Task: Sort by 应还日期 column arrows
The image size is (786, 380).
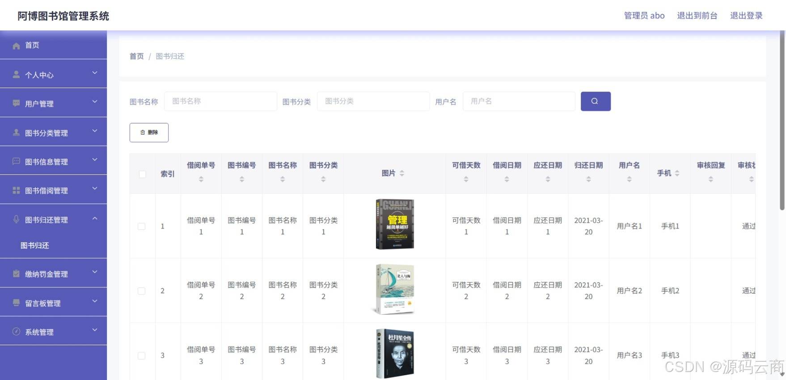Action: point(548,179)
